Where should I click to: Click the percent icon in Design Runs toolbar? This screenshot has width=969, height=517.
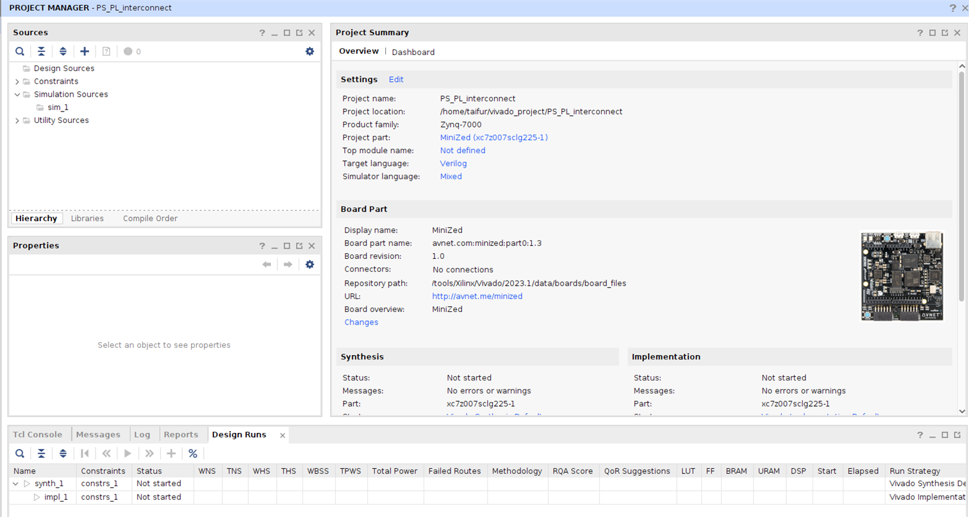(x=193, y=454)
